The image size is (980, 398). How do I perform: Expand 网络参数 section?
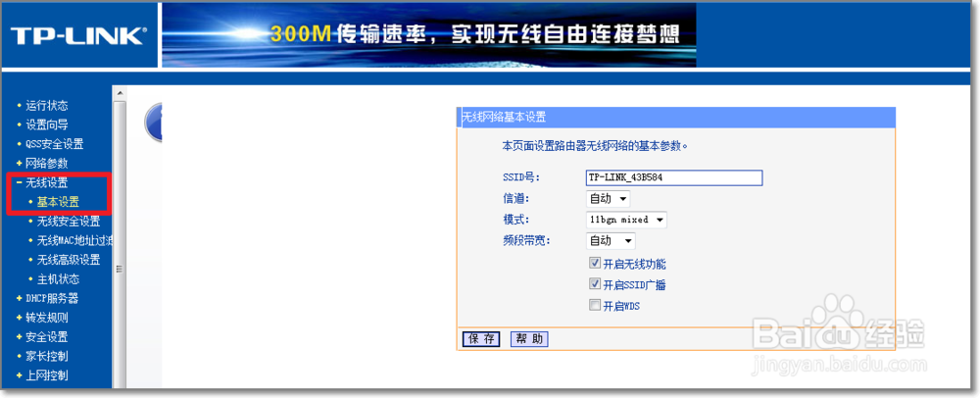pyautogui.click(x=47, y=164)
